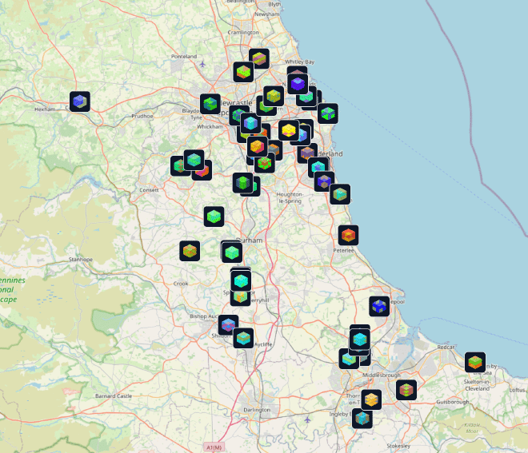Click the green cube marker at Durham
Screen dimensions: 528x453
tap(232, 252)
